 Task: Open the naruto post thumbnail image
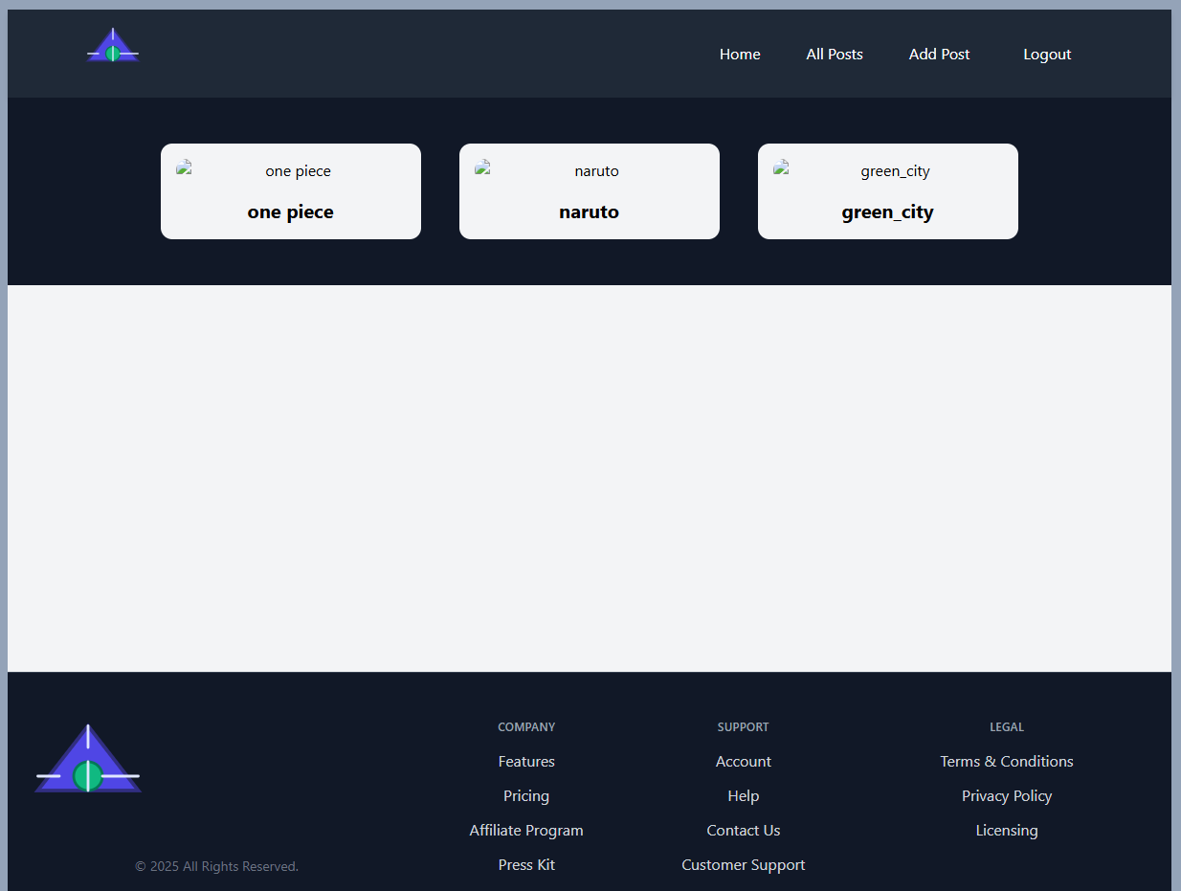coord(590,171)
